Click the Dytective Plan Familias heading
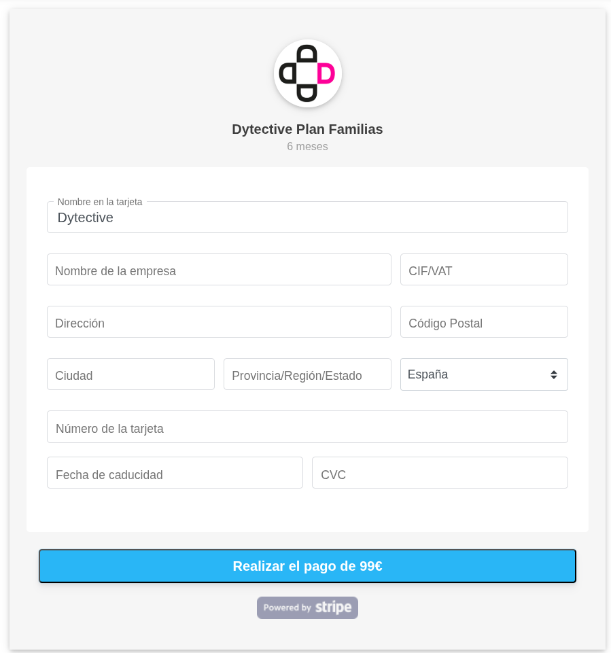Image resolution: width=611 pixels, height=653 pixels. point(307,129)
